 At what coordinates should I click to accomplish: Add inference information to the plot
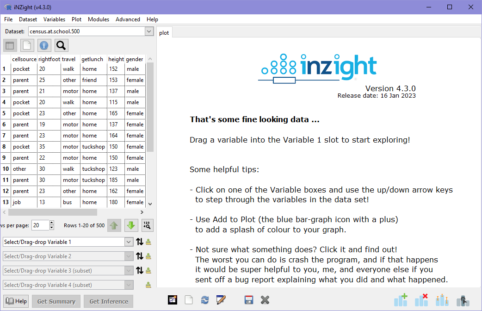point(442,301)
